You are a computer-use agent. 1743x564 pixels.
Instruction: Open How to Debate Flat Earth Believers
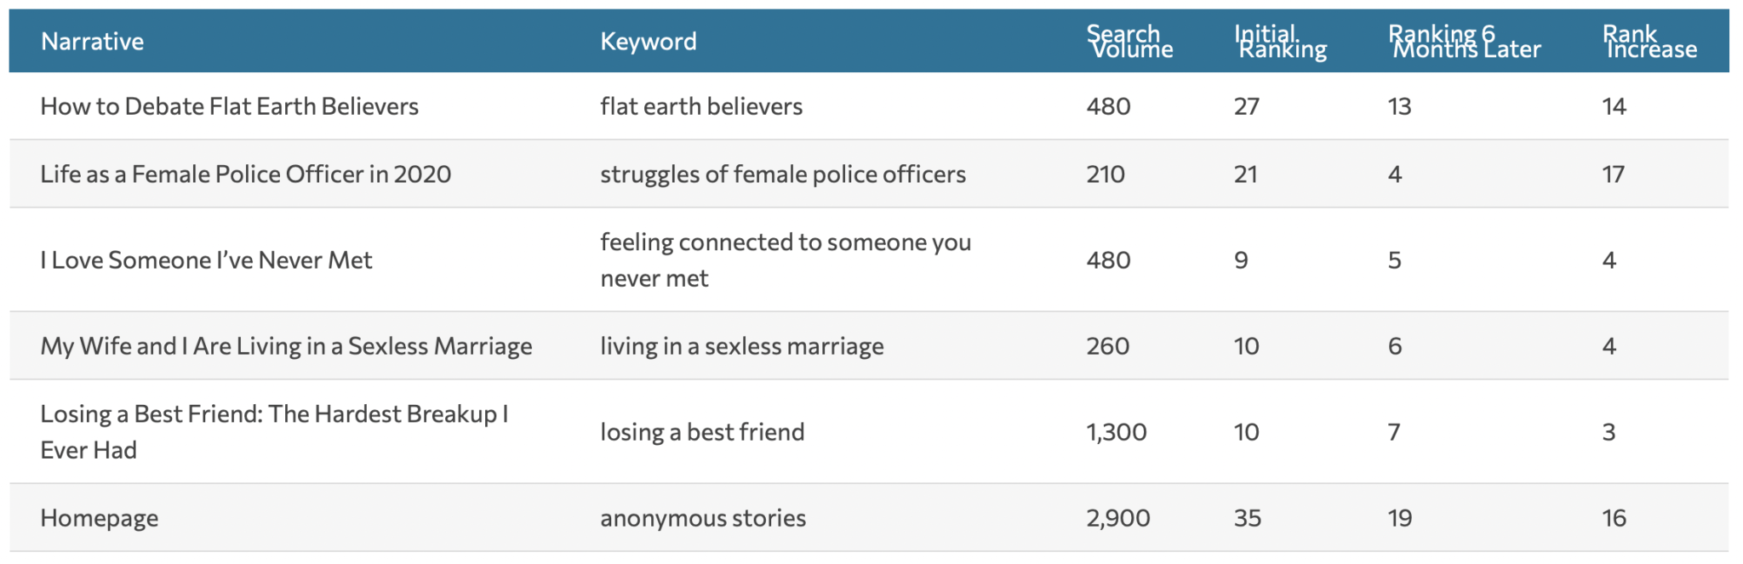(x=230, y=106)
